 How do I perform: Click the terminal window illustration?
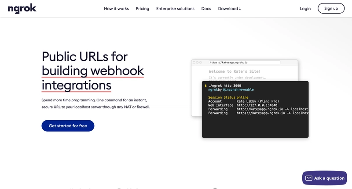point(255,109)
